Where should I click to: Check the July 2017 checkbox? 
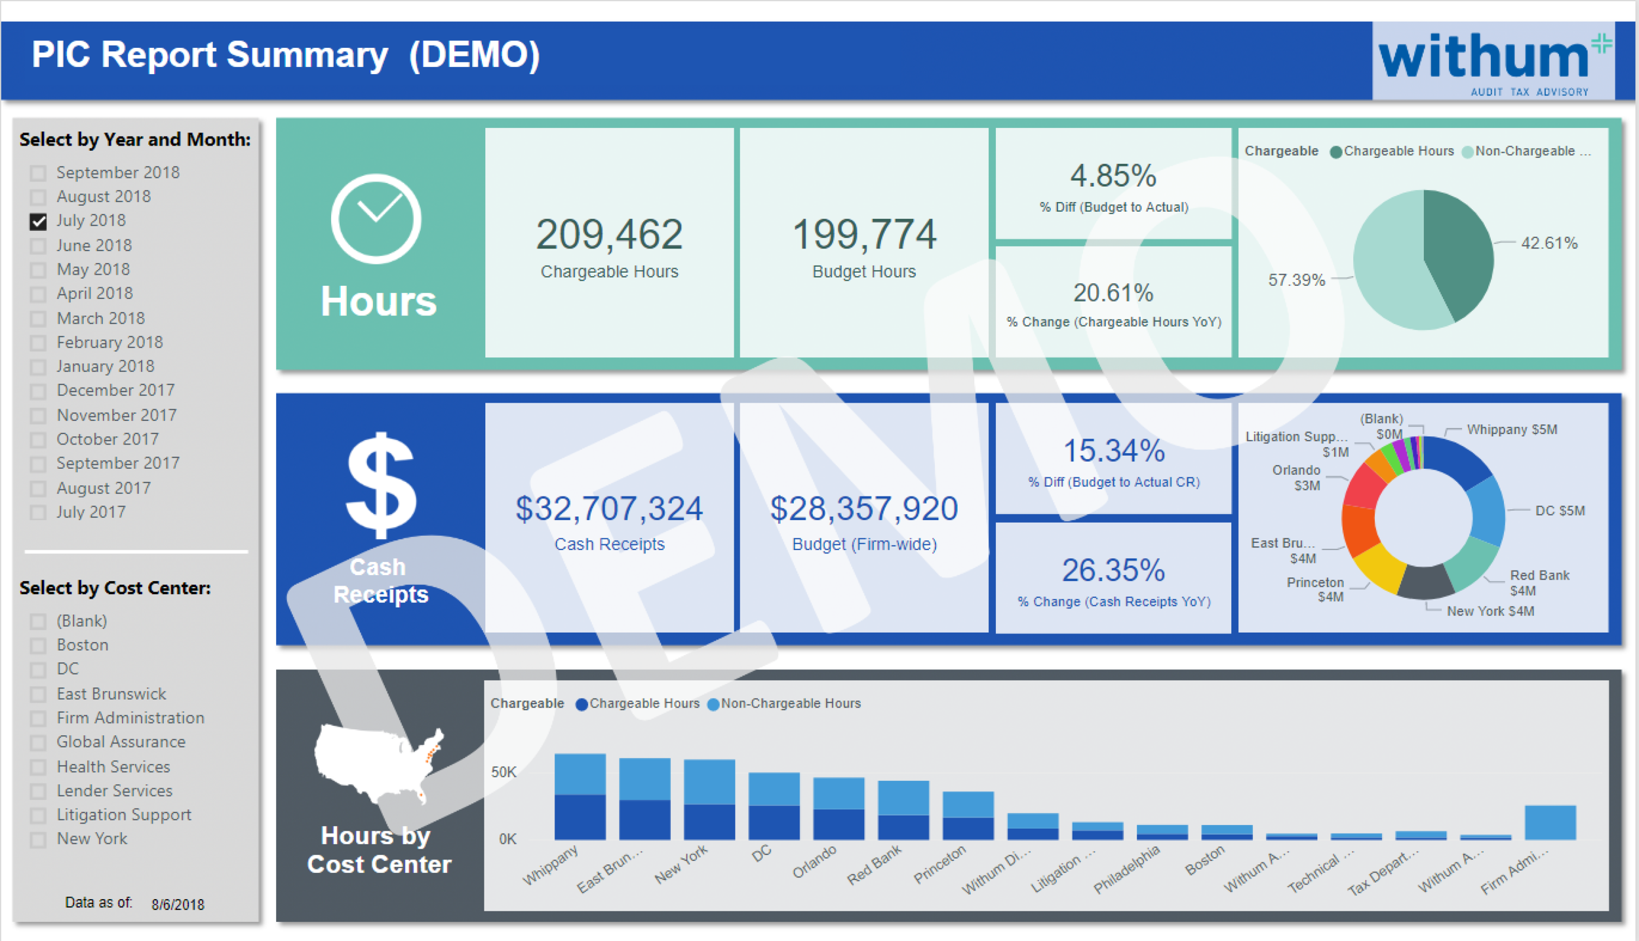(38, 512)
